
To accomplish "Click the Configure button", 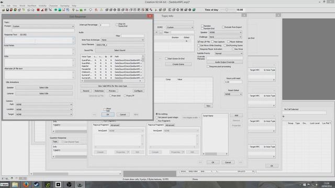I will [x=138, y=91].
